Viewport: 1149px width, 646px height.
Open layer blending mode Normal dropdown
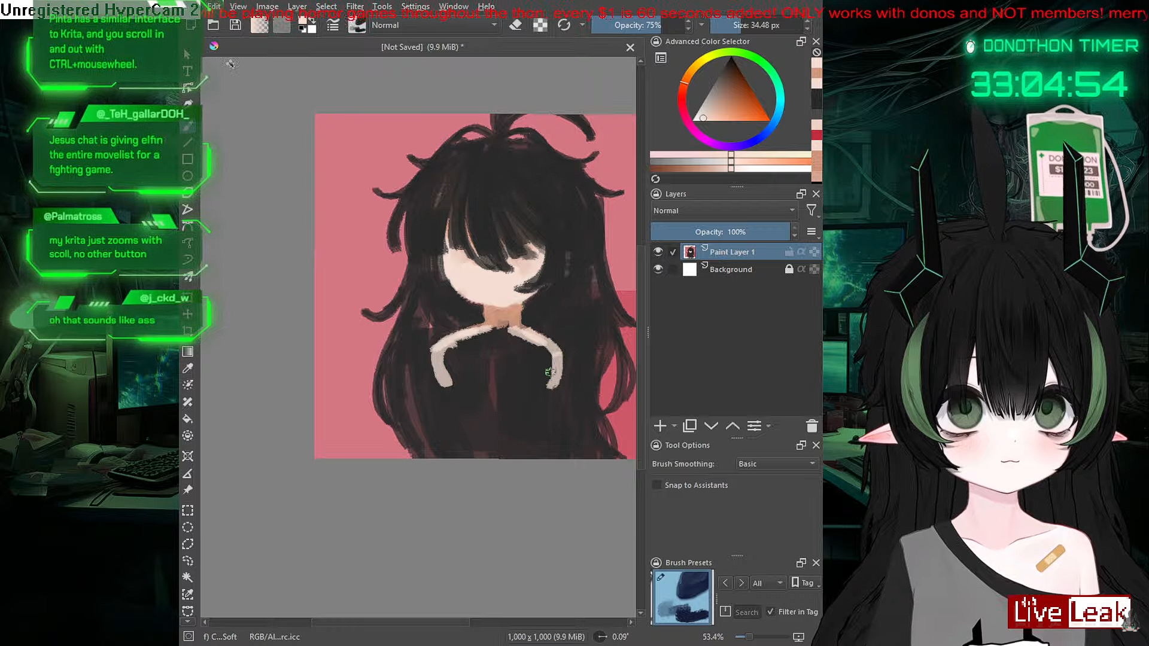pos(724,211)
